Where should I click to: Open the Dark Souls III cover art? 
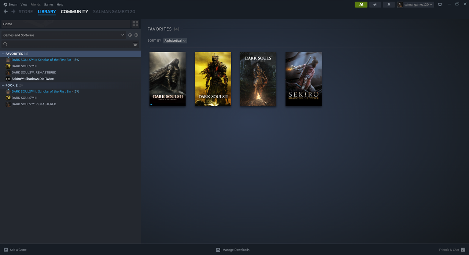pos(213,79)
